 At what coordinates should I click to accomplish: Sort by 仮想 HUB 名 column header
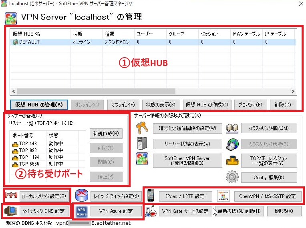tap(40, 34)
